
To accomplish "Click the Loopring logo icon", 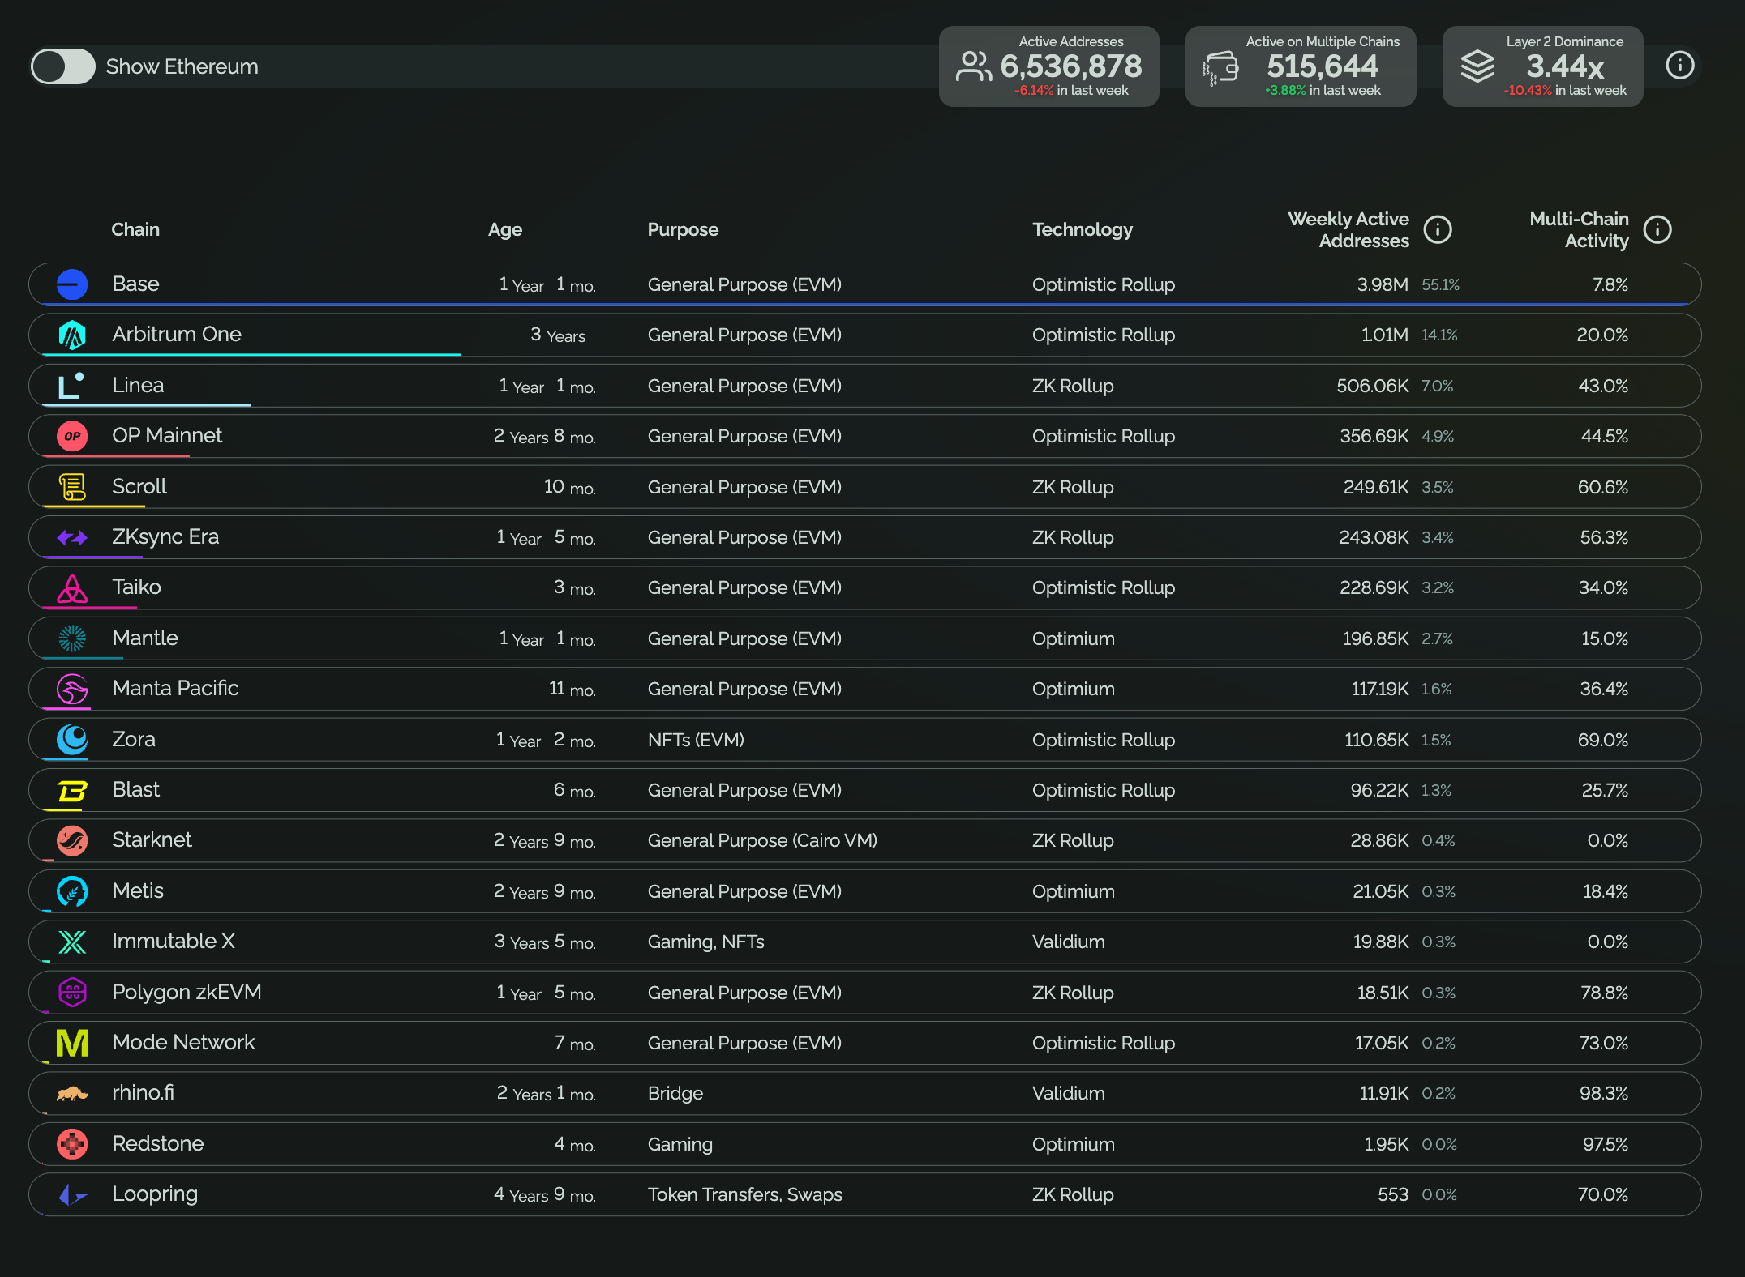I will [x=72, y=1194].
